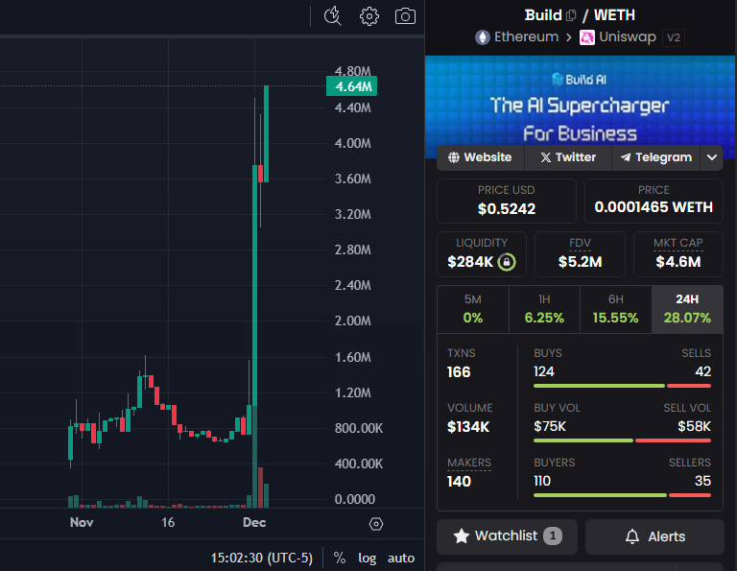Open the project Website link
Viewport: 737px width, 571px height.
pos(480,157)
